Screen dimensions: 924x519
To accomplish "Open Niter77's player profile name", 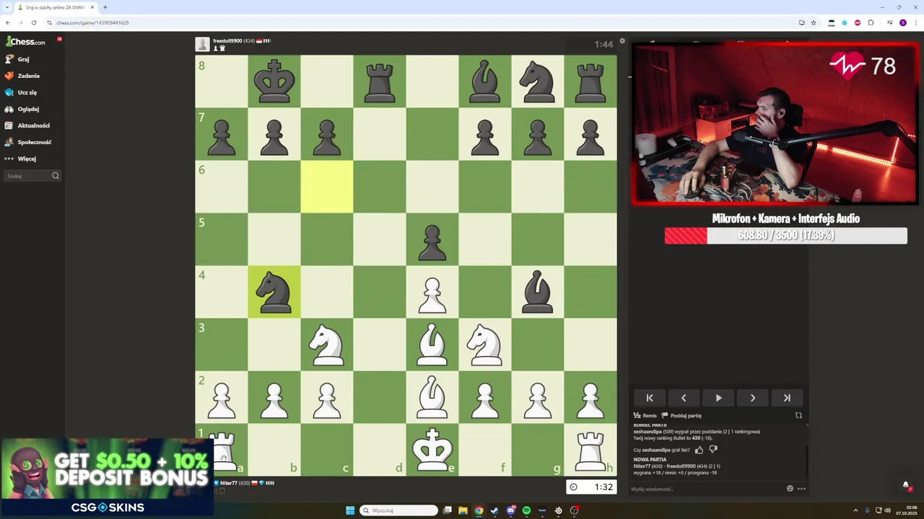I will point(228,483).
